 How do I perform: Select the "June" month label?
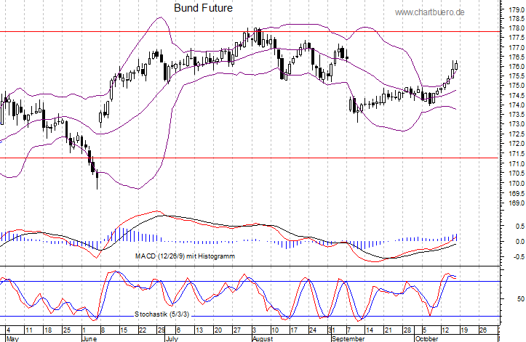click(89, 338)
